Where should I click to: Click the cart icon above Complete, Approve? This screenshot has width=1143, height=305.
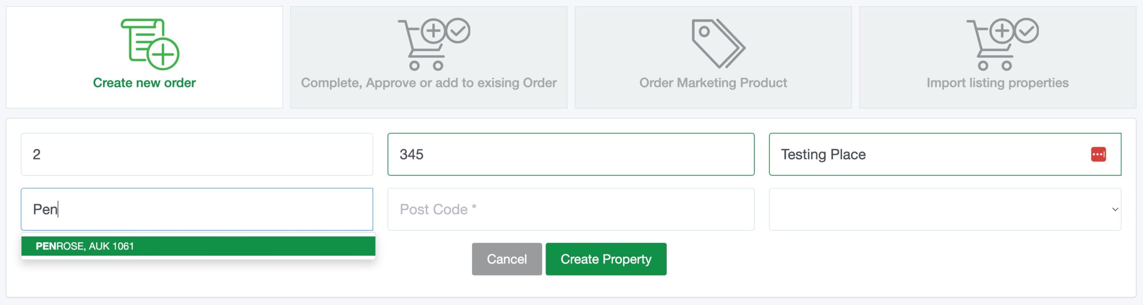tap(434, 44)
